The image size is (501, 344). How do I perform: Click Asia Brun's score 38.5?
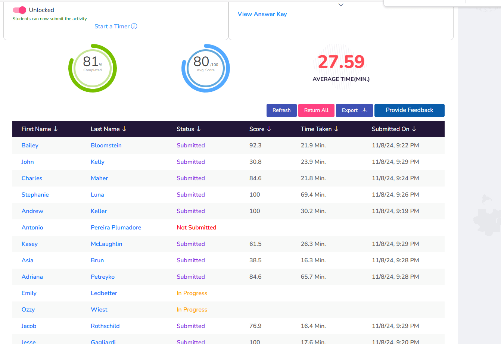point(255,260)
